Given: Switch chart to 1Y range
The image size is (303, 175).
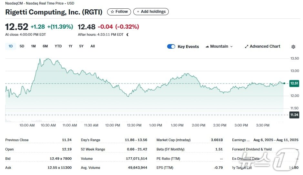Looking at the screenshot, I should [70, 46].
